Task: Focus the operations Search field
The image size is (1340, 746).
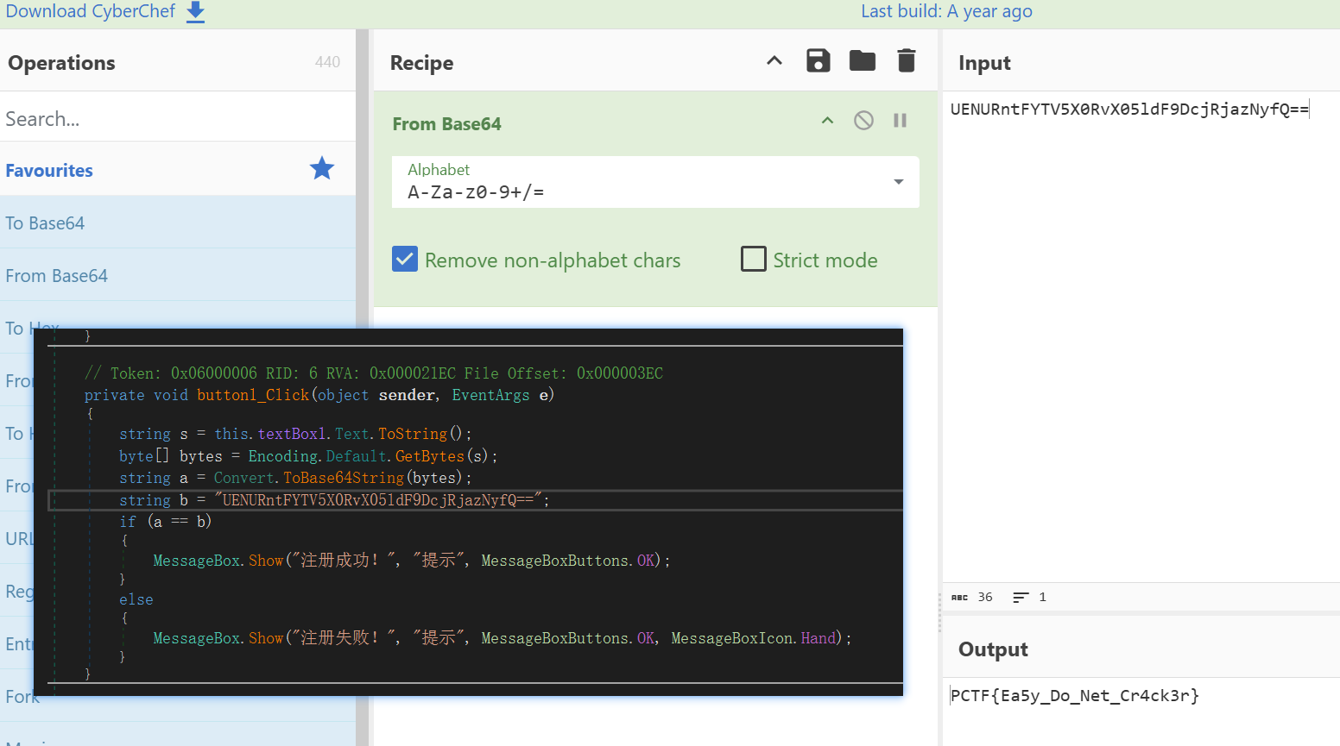Action: 177,119
